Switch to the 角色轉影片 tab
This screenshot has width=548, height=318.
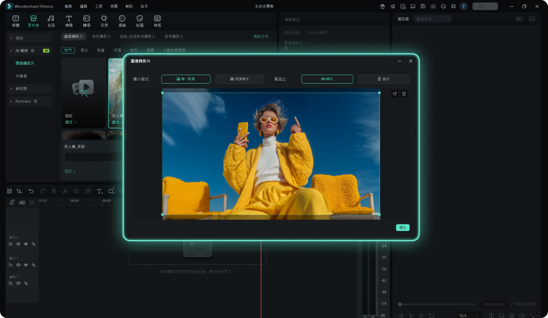[x=101, y=36]
